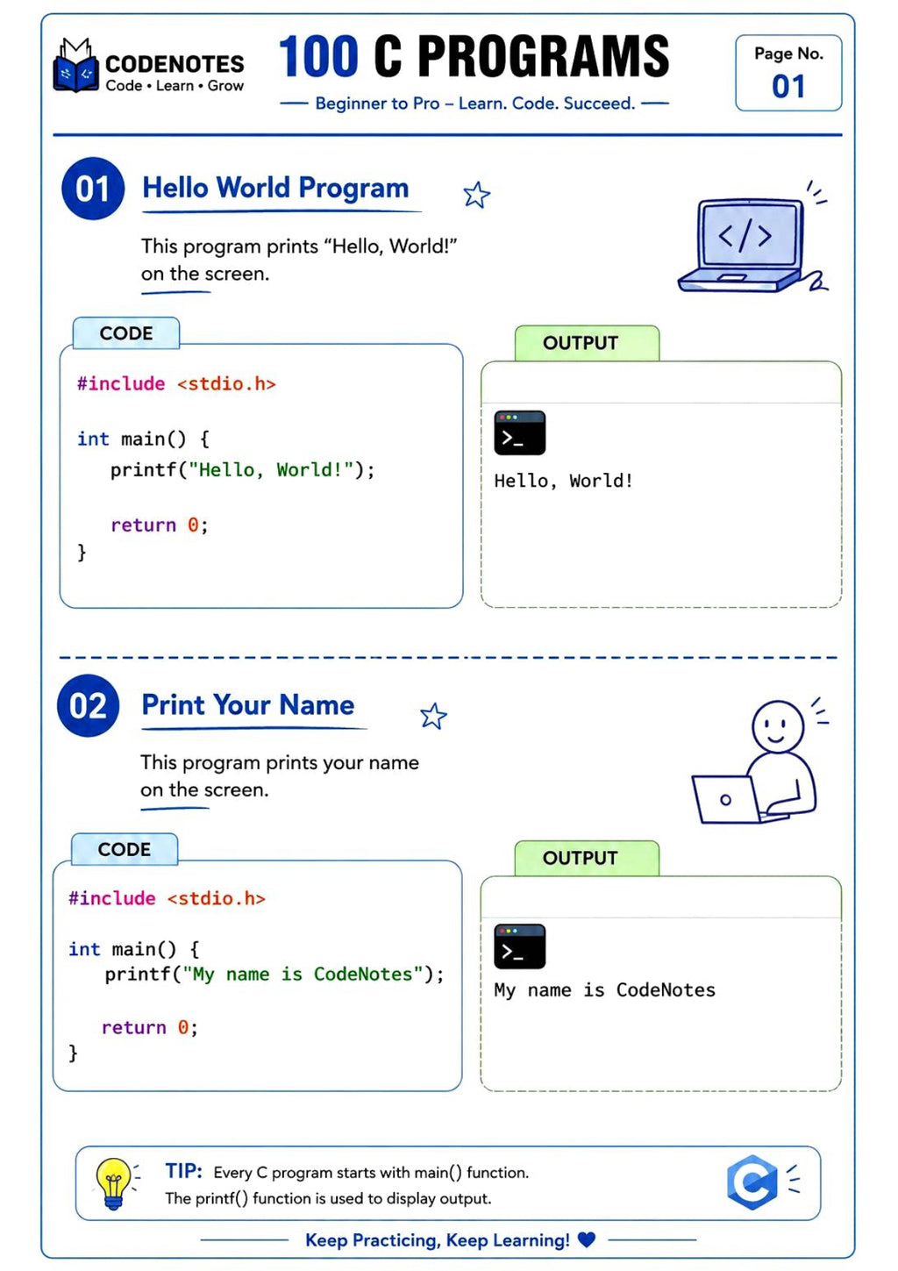
Task: Click the blue C language hexagon logo
Action: [x=753, y=1182]
